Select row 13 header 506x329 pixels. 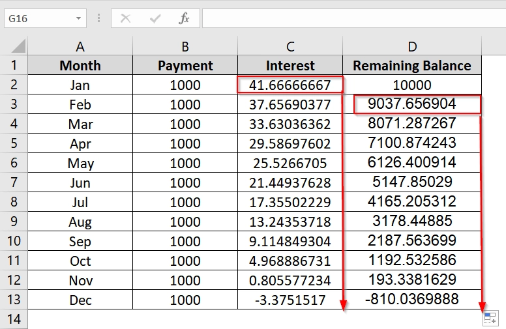coord(14,299)
